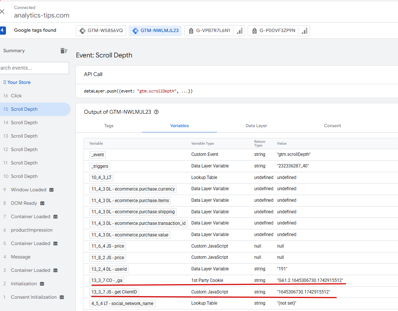Click the _triggers variable chip

pyautogui.click(x=100, y=166)
